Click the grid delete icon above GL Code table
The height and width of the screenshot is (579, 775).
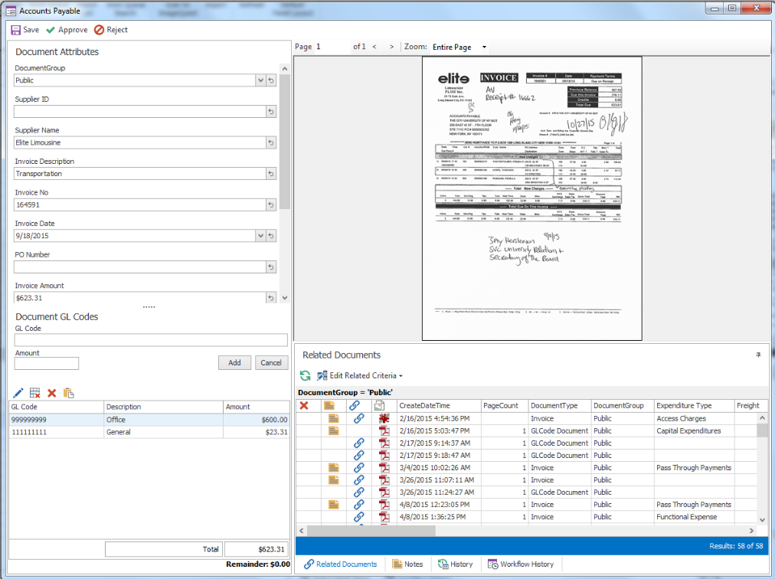click(34, 393)
